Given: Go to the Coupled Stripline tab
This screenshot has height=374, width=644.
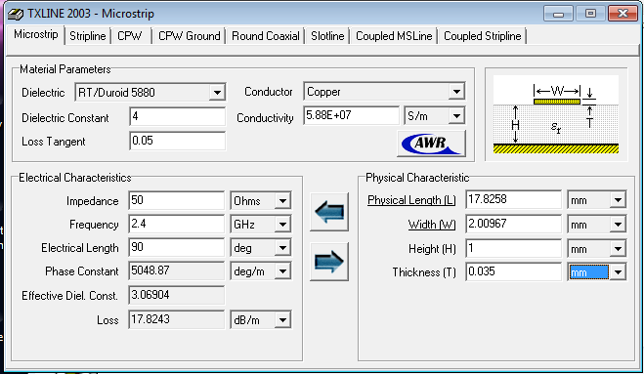Looking at the screenshot, I should (483, 36).
